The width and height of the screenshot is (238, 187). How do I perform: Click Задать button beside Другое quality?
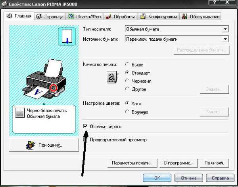click(214, 89)
